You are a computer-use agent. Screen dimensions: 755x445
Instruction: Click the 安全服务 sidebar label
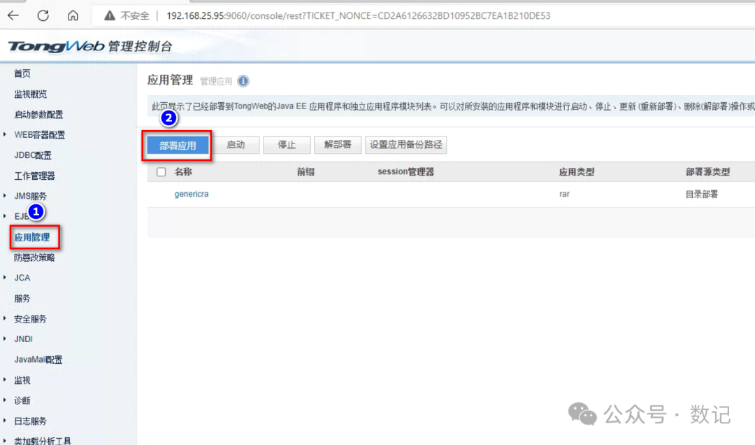[x=30, y=318]
